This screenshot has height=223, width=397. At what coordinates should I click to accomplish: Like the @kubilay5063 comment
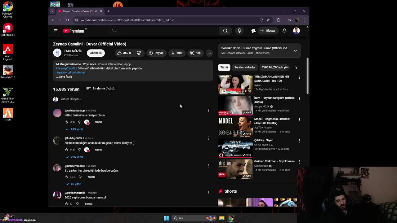[66, 150]
